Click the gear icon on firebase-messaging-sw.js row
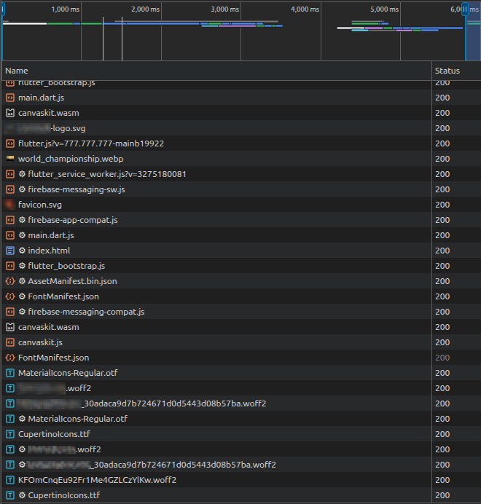 pyautogui.click(x=22, y=189)
